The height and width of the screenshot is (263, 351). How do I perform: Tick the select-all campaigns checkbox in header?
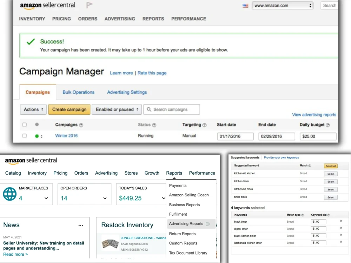click(x=25, y=125)
